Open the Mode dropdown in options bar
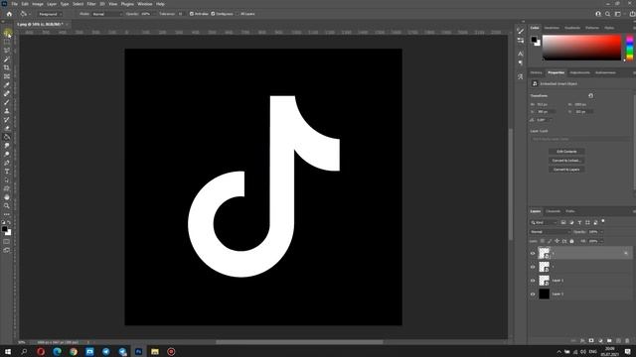The height and width of the screenshot is (357, 636). 106,14
